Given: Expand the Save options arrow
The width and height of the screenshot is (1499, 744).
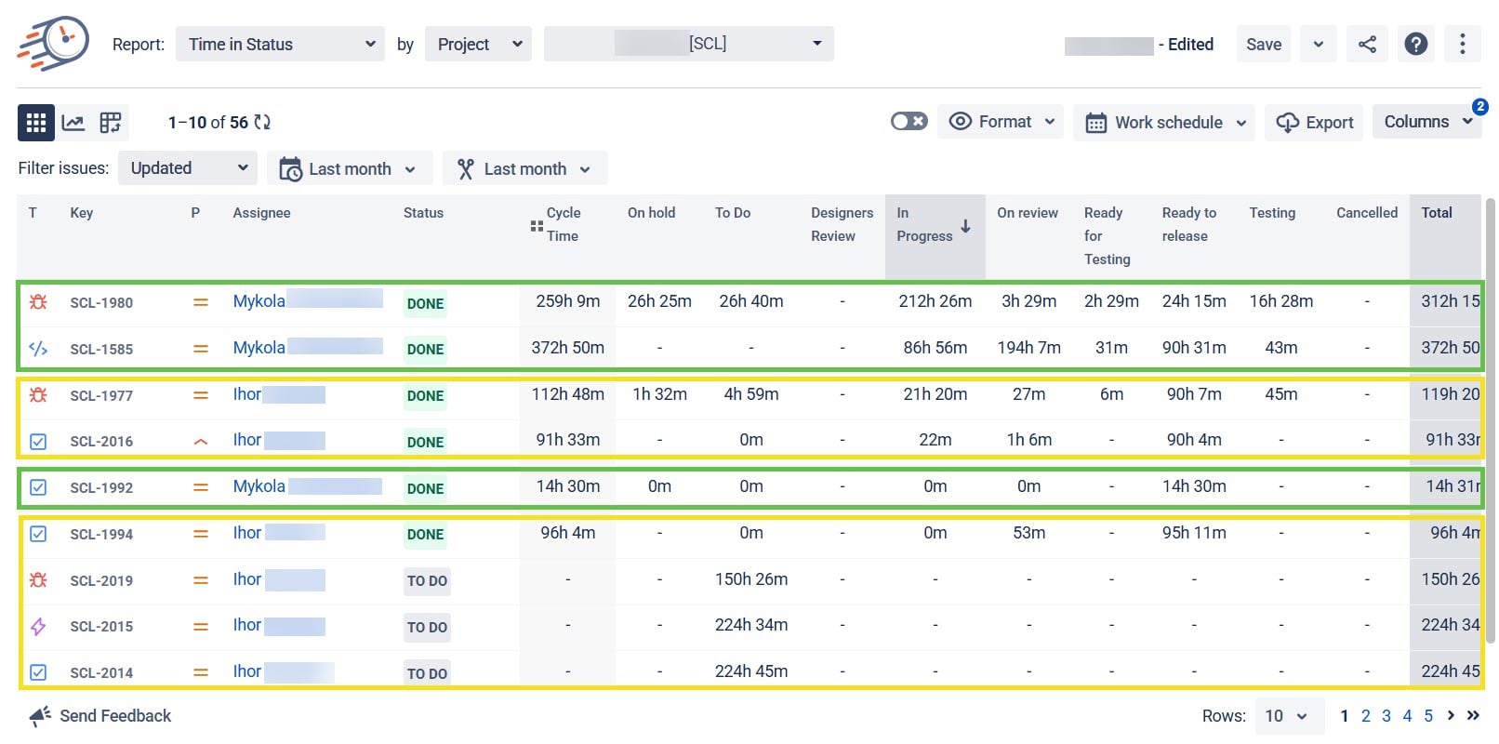Looking at the screenshot, I should pos(1319,44).
